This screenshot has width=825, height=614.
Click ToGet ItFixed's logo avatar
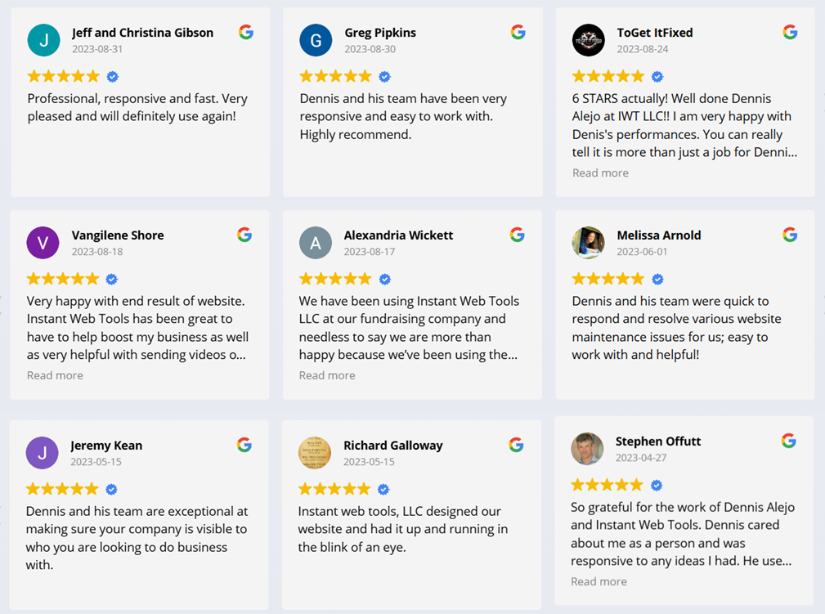tap(588, 40)
